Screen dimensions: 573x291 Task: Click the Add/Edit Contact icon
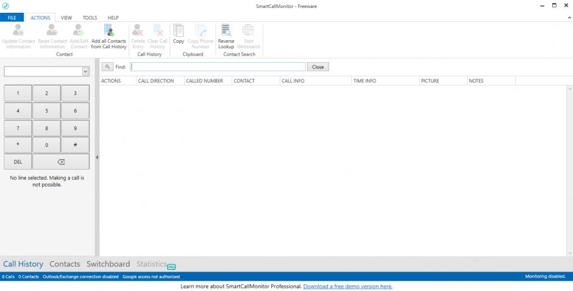coord(79,30)
